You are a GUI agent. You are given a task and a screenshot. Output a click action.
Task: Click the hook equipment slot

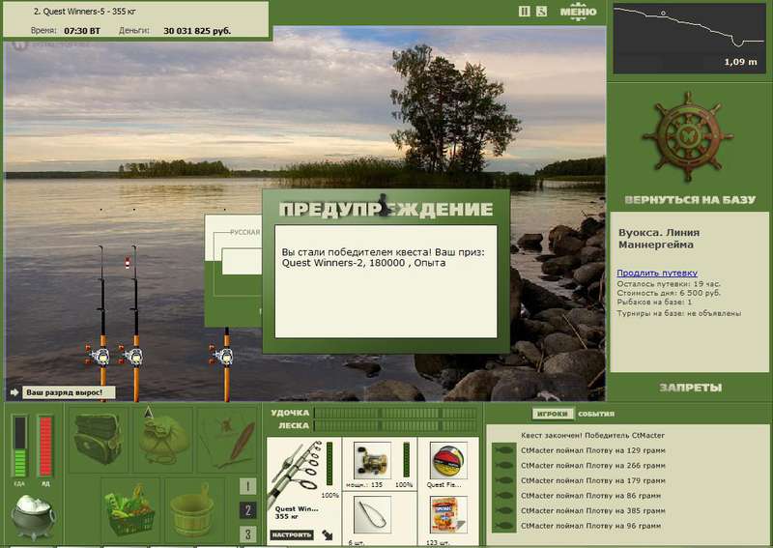point(372,515)
